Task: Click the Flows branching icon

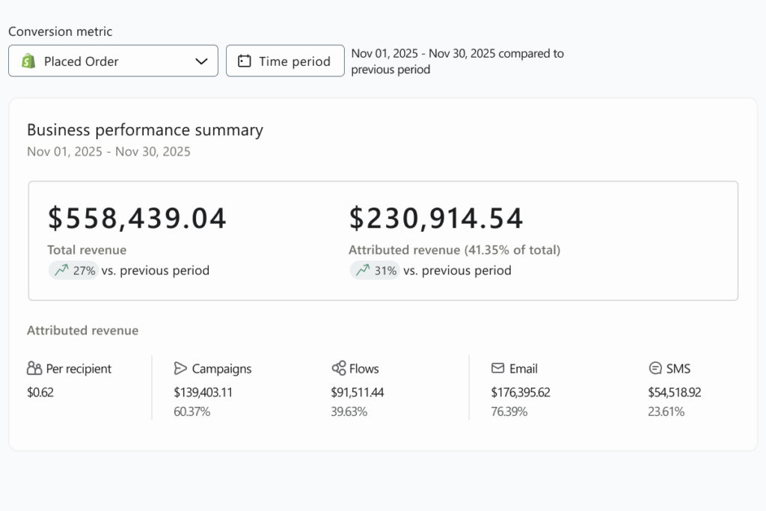Action: tap(338, 368)
